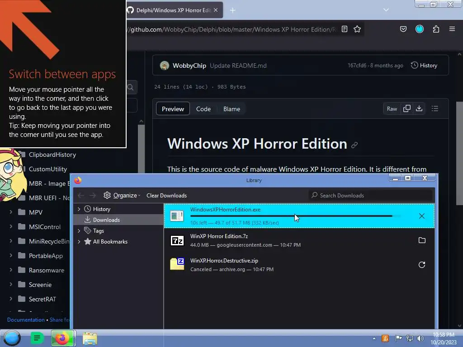Click the heading permalink anchor icon
The width and height of the screenshot is (463, 347).
click(354, 145)
